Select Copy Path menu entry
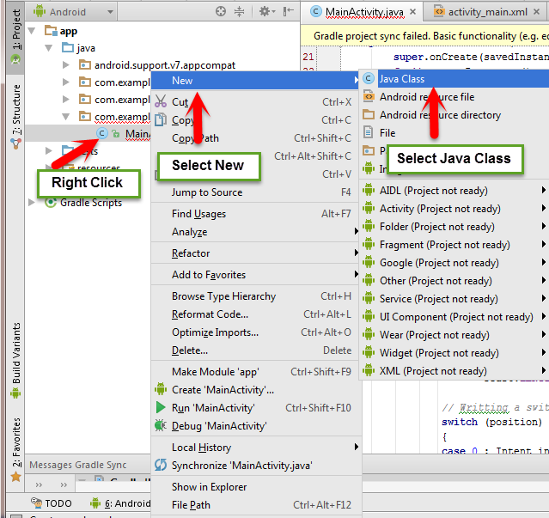This screenshot has width=549, height=518. (x=255, y=138)
